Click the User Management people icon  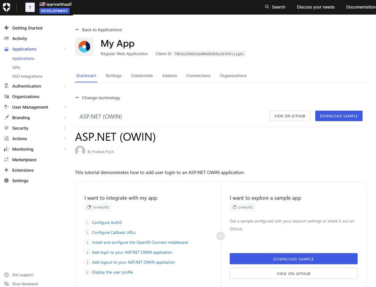pos(7,107)
